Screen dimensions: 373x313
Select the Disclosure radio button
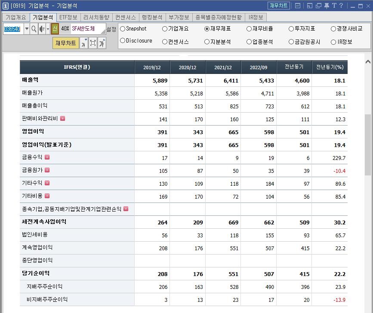click(123, 41)
